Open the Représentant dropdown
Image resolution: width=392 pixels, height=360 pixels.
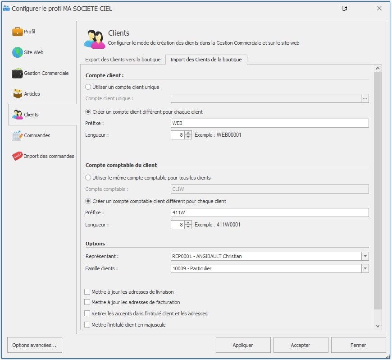365,256
